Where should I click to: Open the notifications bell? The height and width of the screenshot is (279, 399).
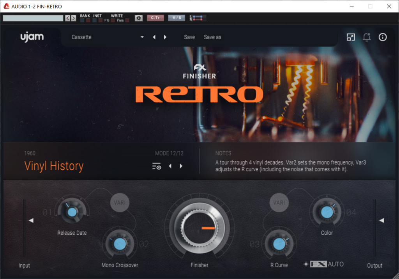click(x=367, y=37)
